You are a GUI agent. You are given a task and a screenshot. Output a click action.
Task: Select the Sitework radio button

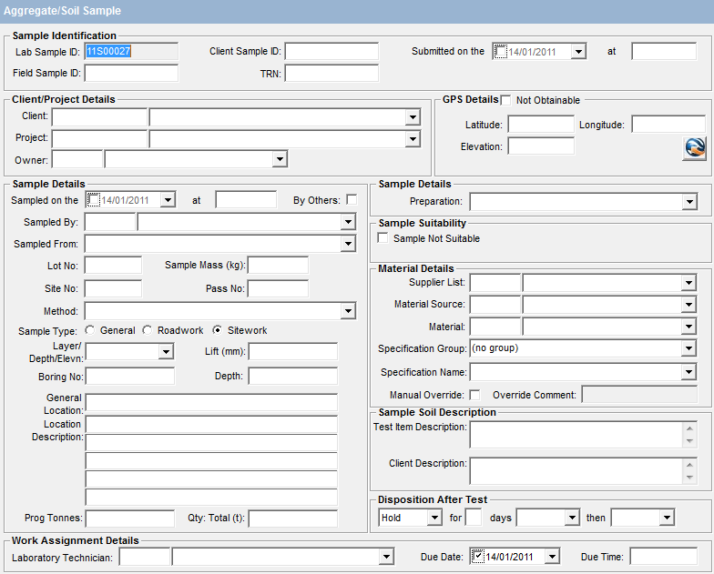218,330
